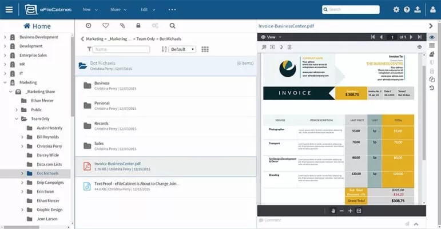The image size is (441, 229).
Task: Toggle the preview eye in the right sidebar
Action: [x=432, y=37]
